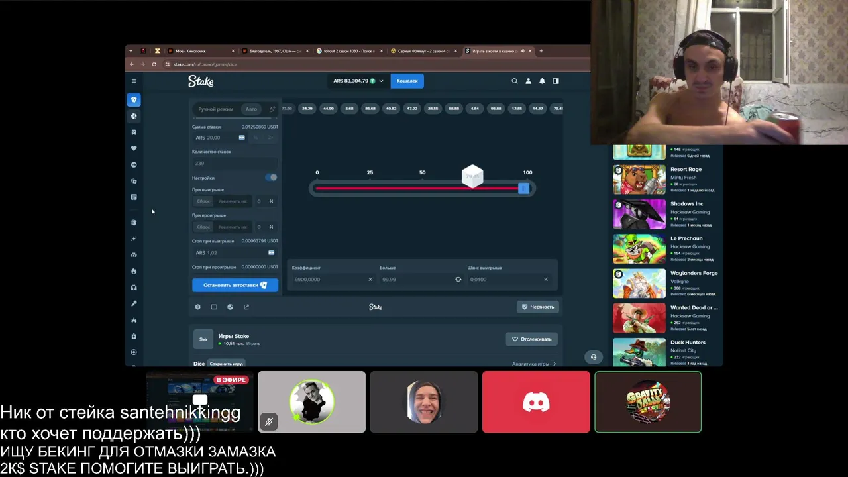Click the Коэффициент multiplier field
The image size is (848, 477).
click(x=333, y=279)
